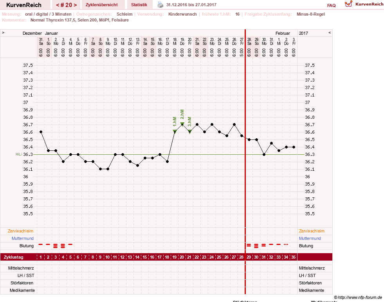Click the light bleeding mark on cycle day 5
This screenshot has height=302, width=384.
(70, 244)
